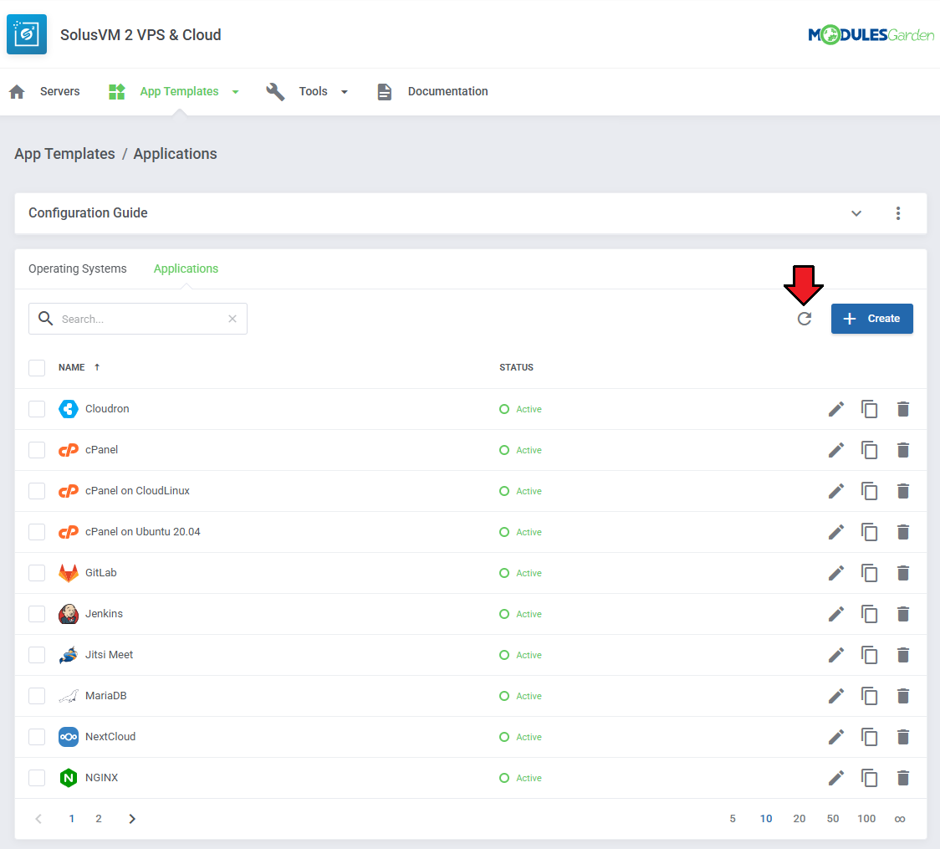The width and height of the screenshot is (940, 849).
Task: Delete the cPanel on Ubuntu 20.04 template
Action: click(x=903, y=532)
